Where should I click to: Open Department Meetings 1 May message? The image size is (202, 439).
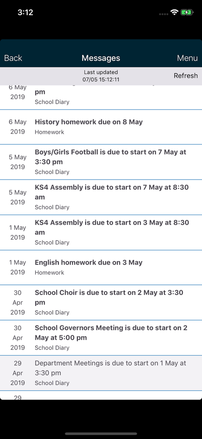click(x=101, y=373)
